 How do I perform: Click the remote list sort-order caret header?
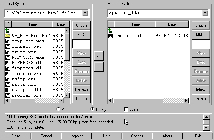(111, 24)
